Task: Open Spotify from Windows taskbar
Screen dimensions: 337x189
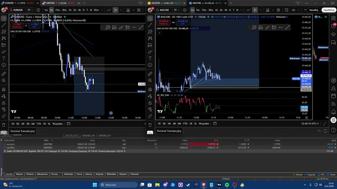Action: point(227,185)
